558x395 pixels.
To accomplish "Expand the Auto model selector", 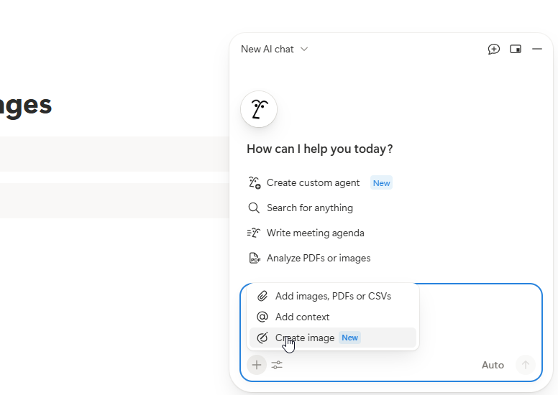I will point(493,365).
